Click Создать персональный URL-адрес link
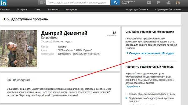 [152, 53]
